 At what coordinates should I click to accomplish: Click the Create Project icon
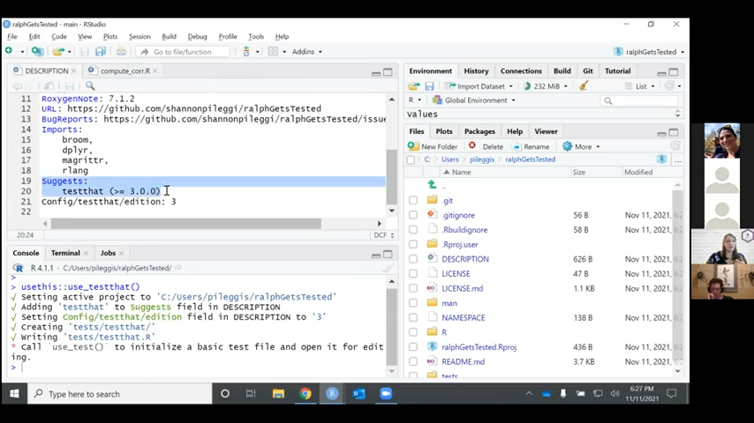[37, 51]
